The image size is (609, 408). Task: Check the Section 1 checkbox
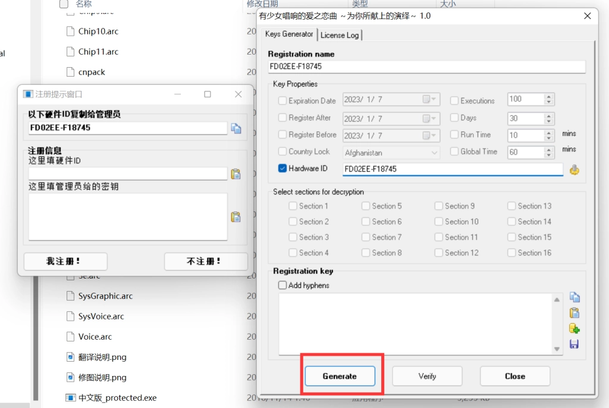pos(293,206)
